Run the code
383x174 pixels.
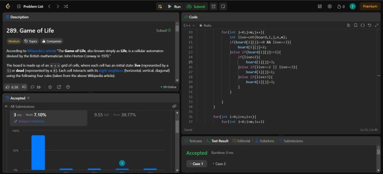click(174, 7)
